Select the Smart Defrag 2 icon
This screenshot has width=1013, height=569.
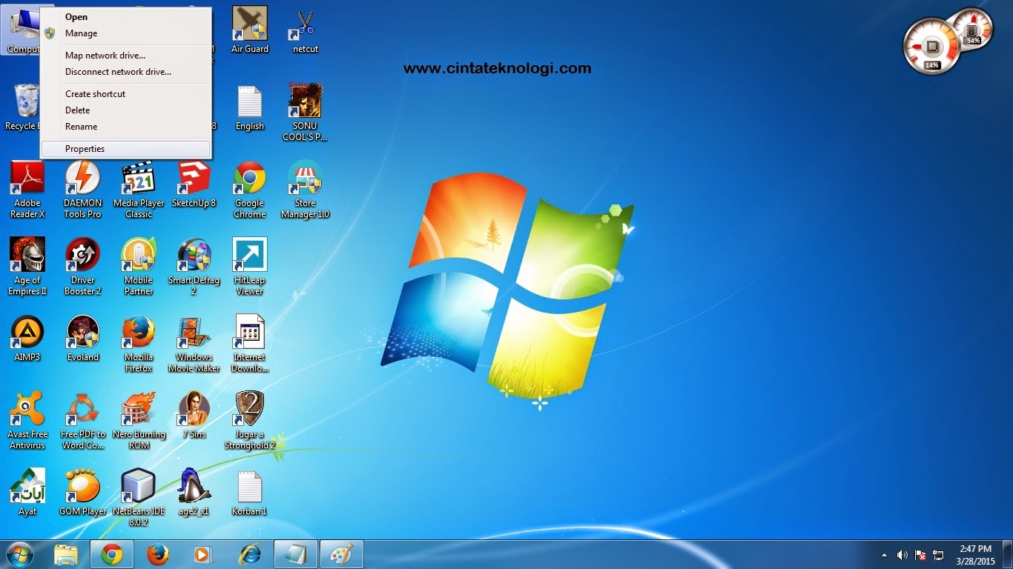click(194, 267)
